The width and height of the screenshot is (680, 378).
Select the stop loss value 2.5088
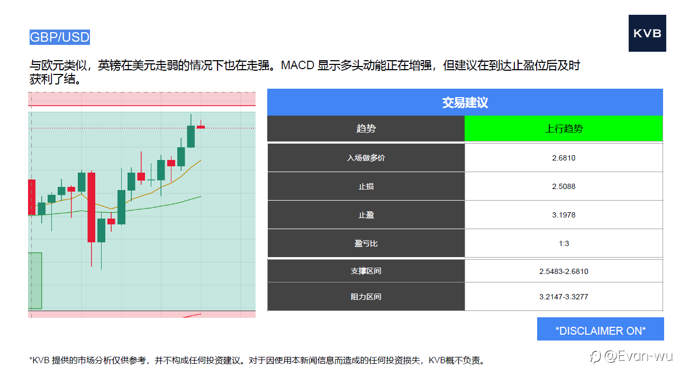[x=564, y=186]
